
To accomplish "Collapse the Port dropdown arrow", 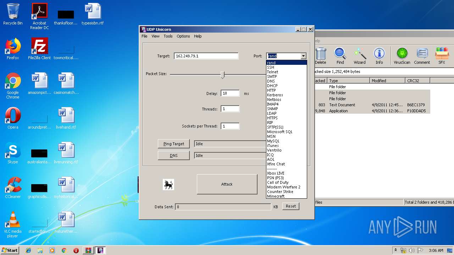I will (303, 56).
